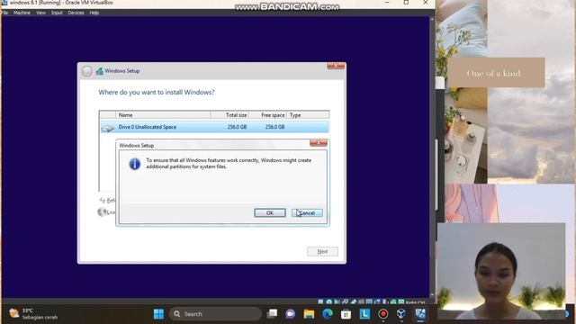The height and width of the screenshot is (324, 576).
Task: Click the Name column header
Action: [163, 115]
